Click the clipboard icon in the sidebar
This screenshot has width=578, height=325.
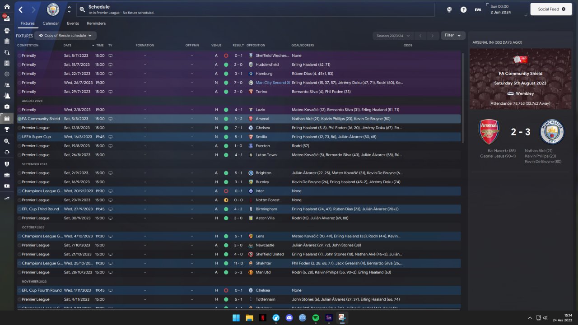pos(7,41)
